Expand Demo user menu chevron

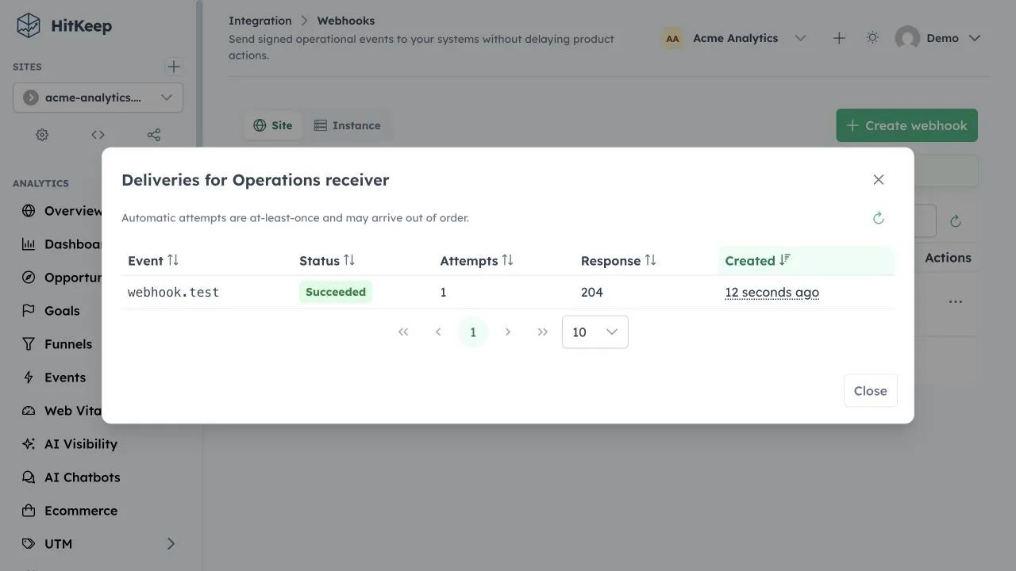(x=976, y=38)
